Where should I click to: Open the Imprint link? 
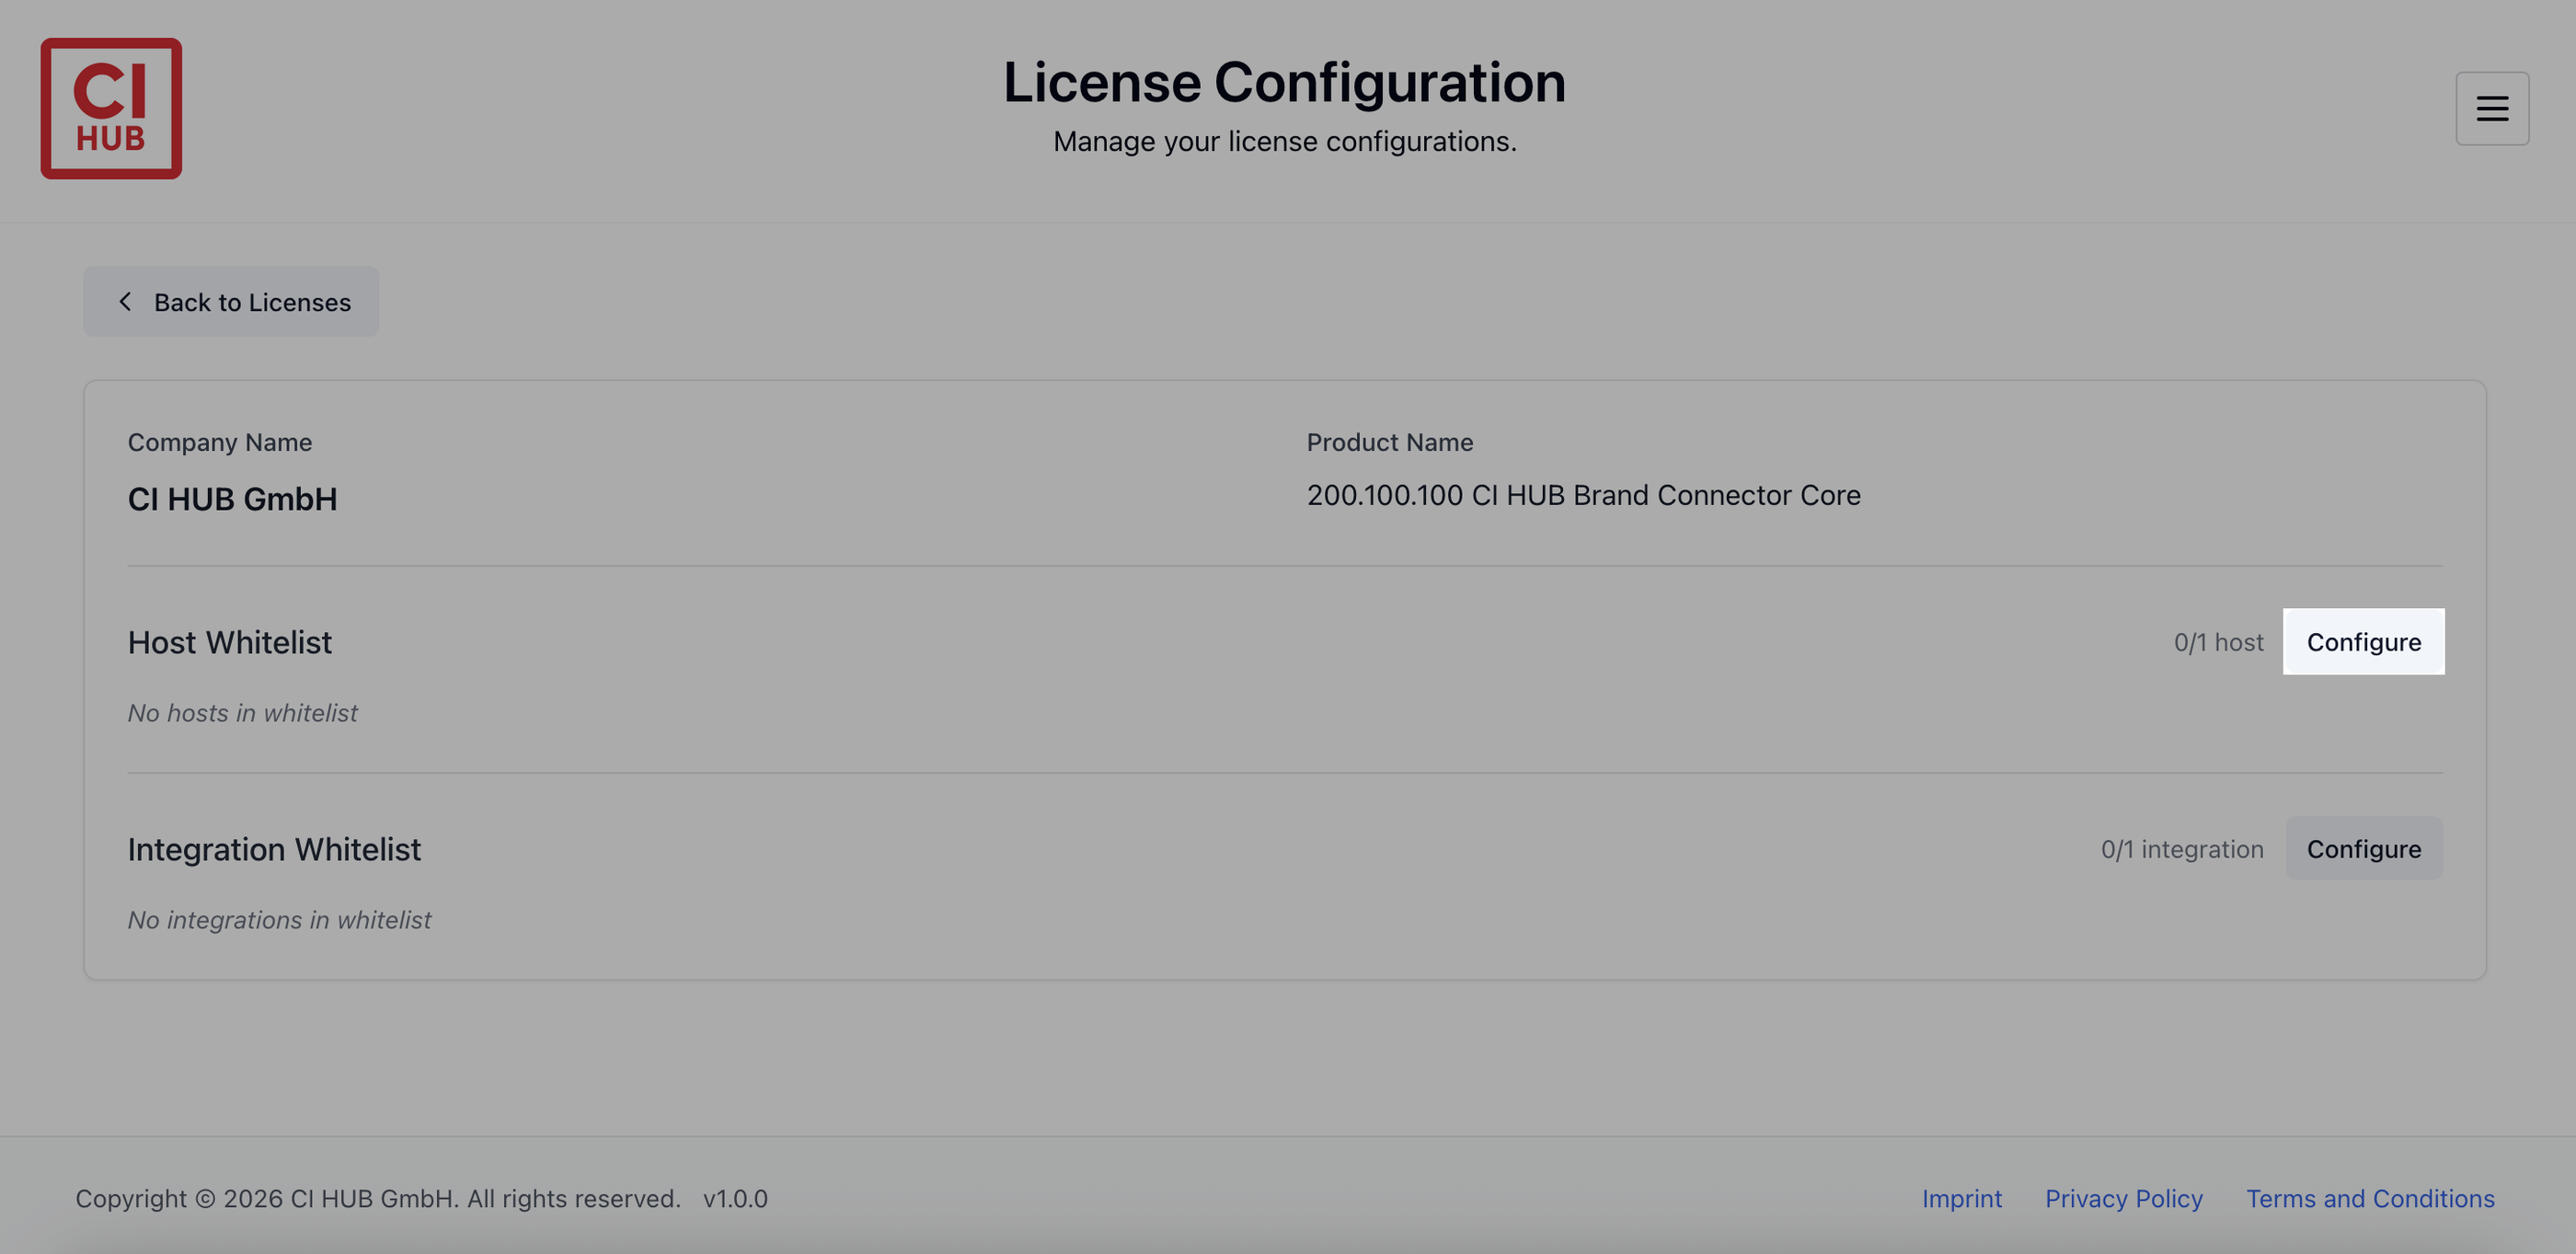(x=1961, y=1198)
